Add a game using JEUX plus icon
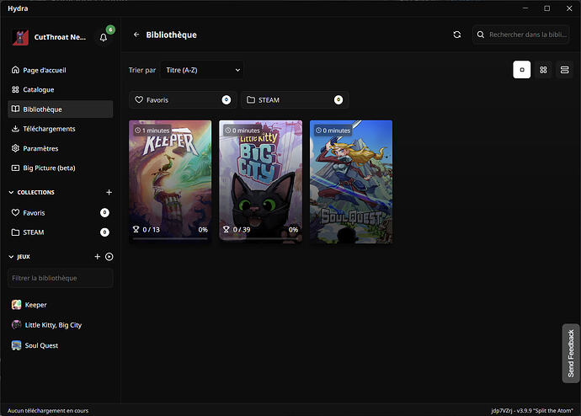581x416 pixels. [97, 257]
